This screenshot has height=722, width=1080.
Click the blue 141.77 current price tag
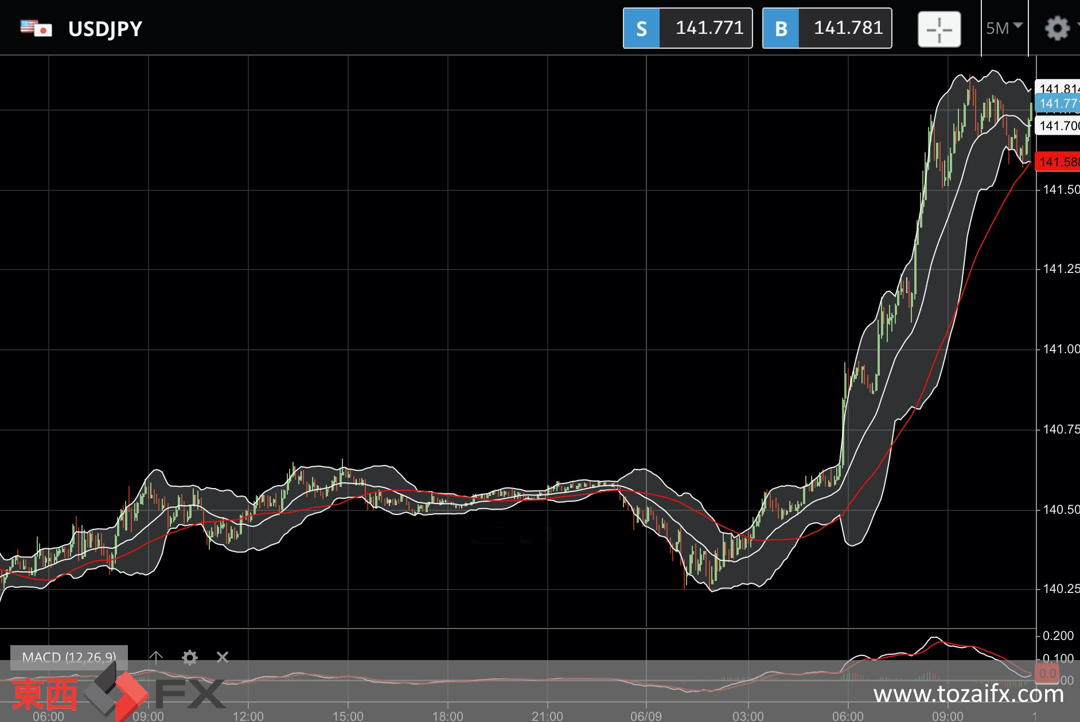pos(1057,103)
